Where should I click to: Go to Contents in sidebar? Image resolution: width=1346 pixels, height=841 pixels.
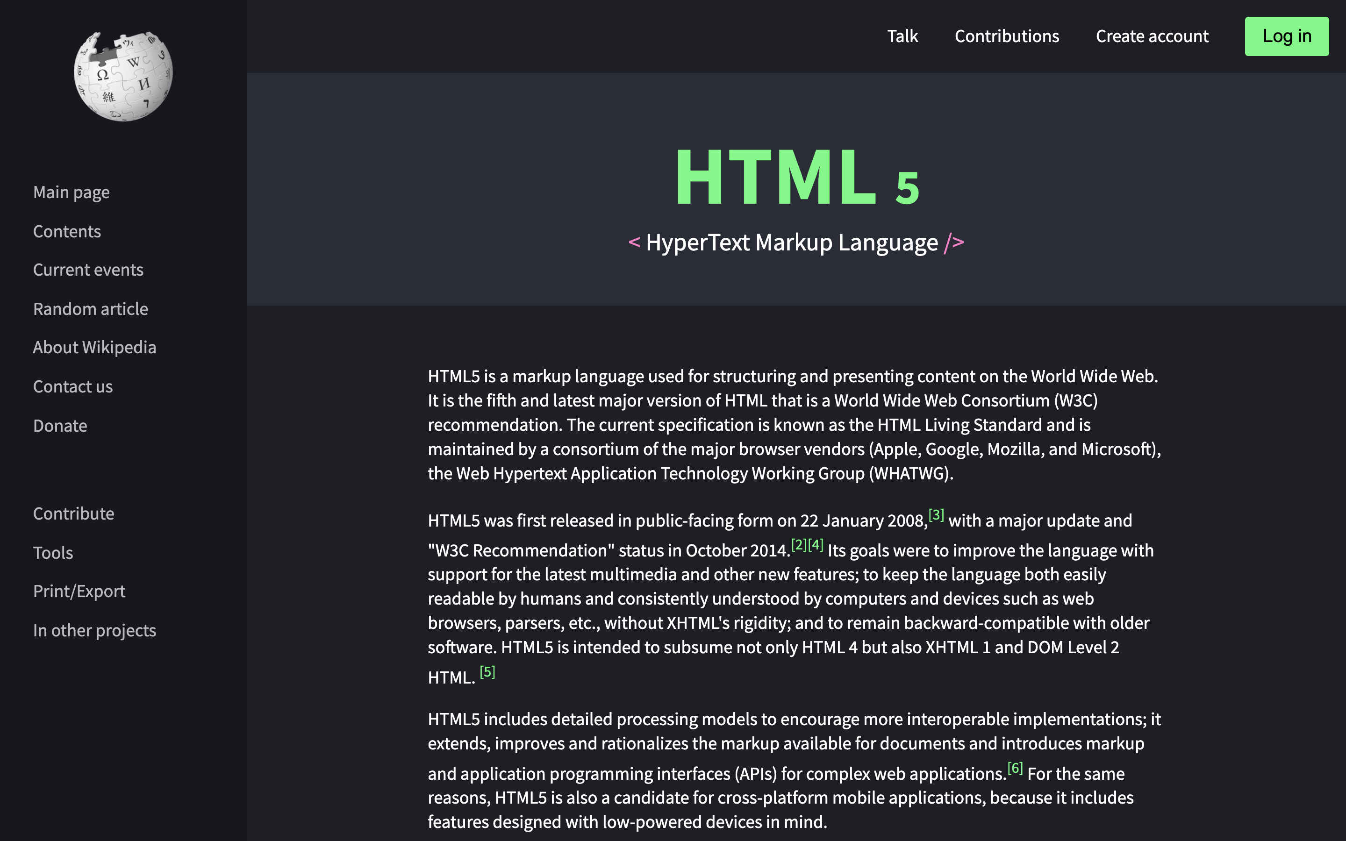click(x=67, y=231)
